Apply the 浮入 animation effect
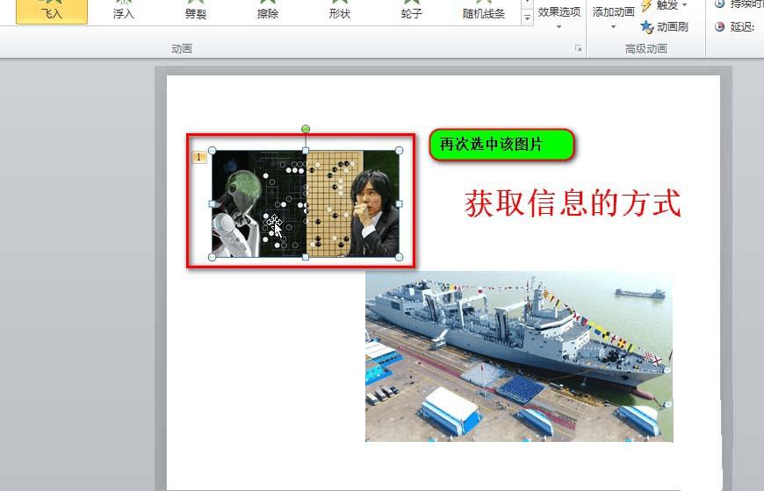 123,11
